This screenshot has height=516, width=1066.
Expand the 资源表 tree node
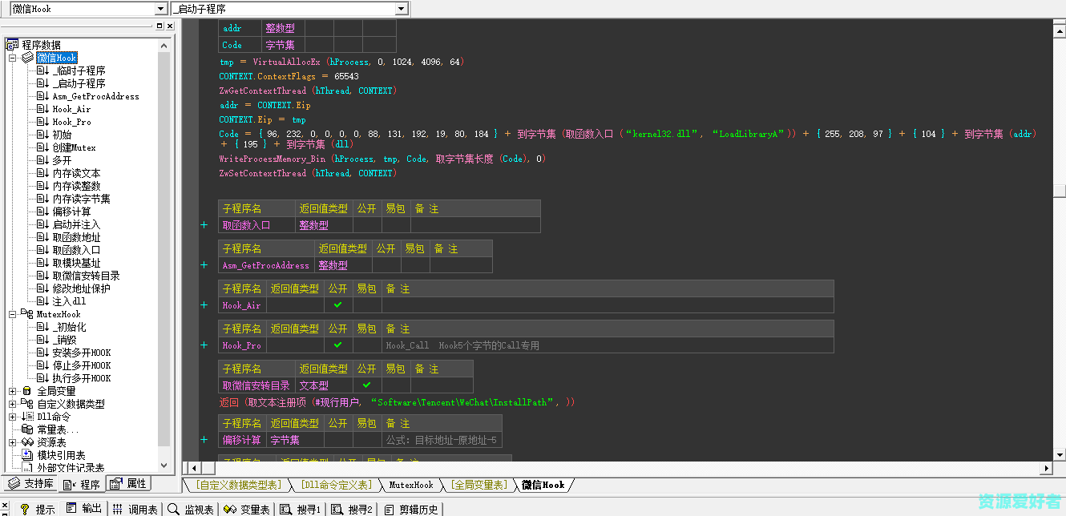click(x=12, y=442)
